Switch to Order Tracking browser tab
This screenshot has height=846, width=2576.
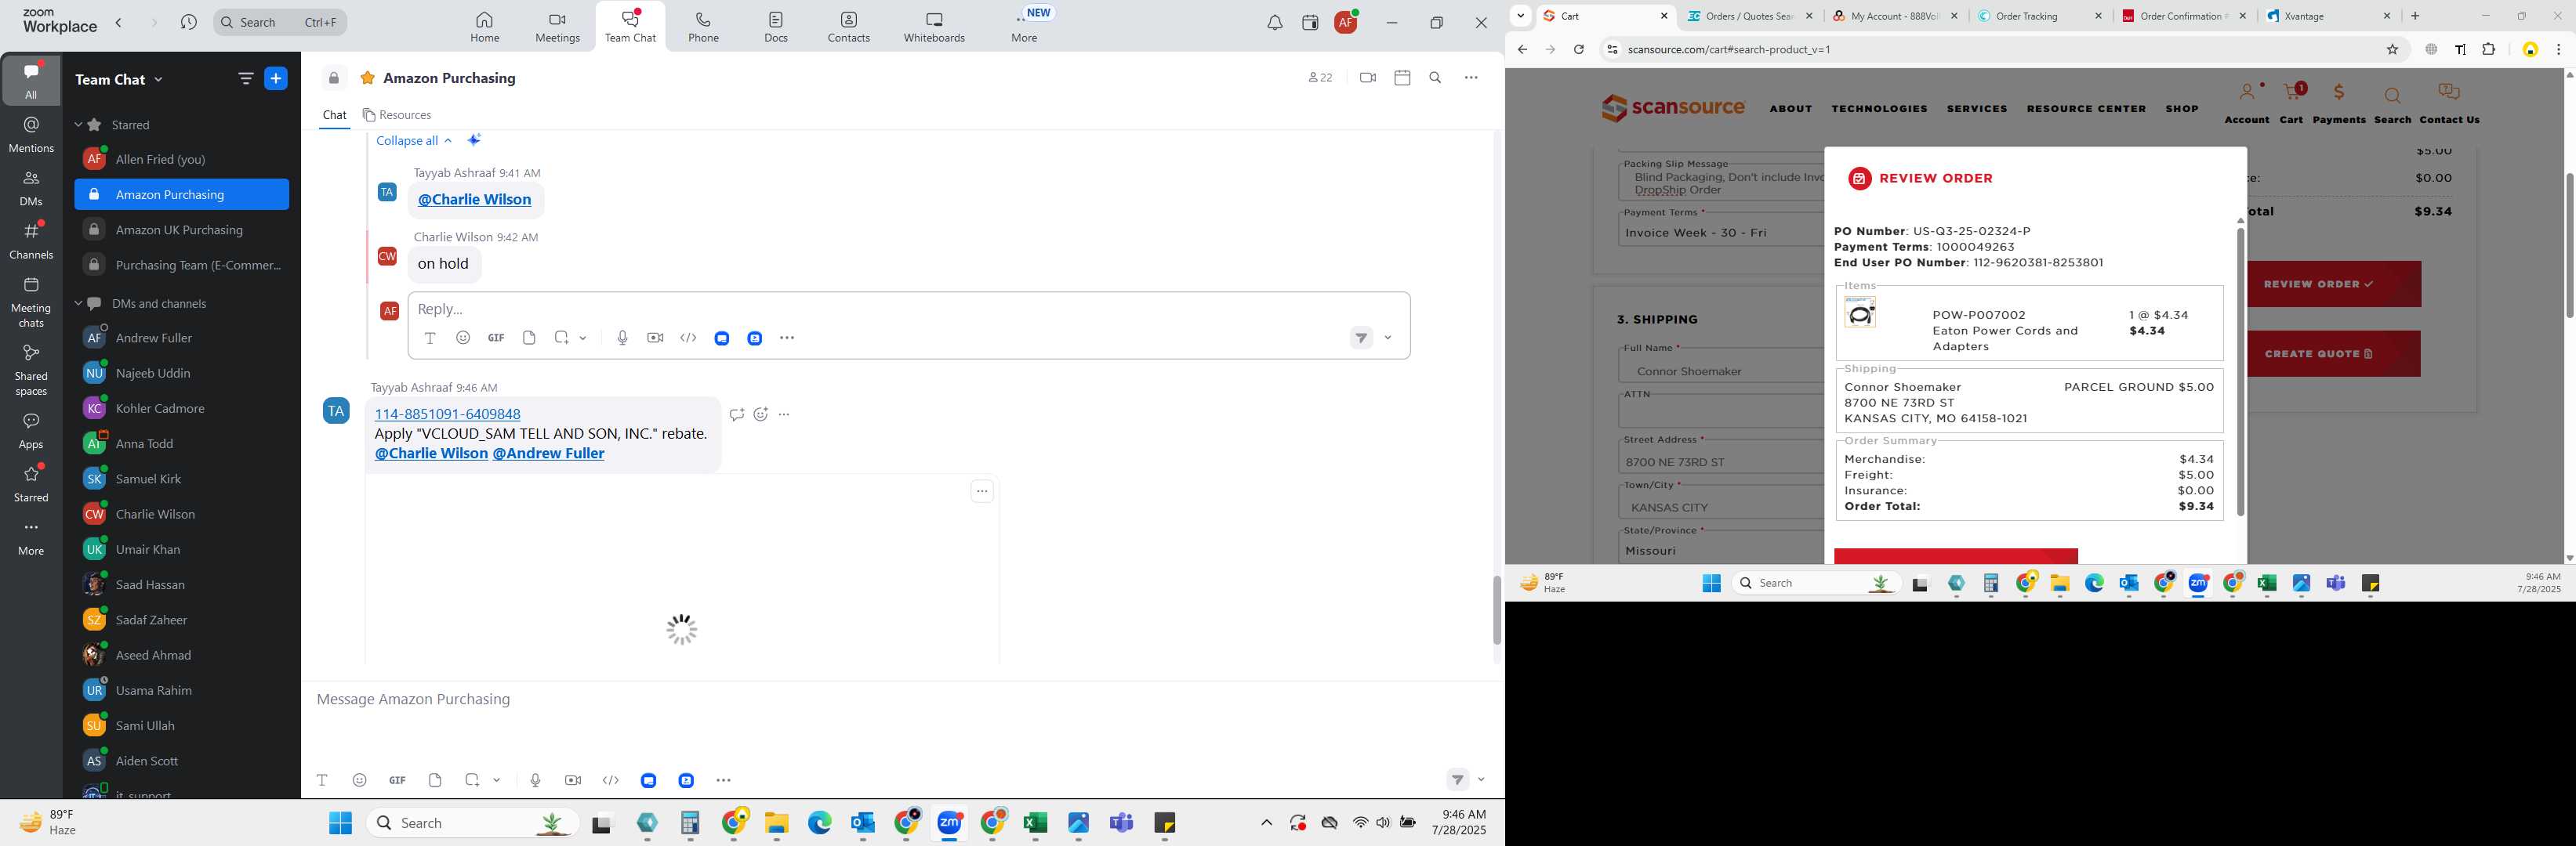click(x=2039, y=16)
